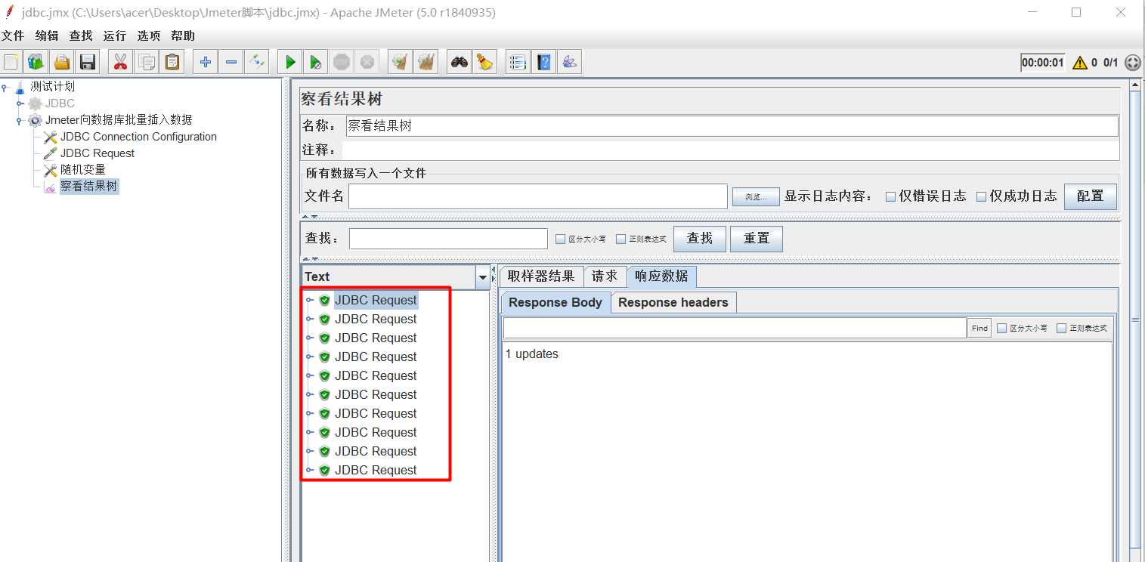Switch to the 请求 tab

click(605, 276)
